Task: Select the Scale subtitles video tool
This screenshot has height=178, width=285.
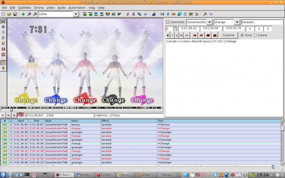Action: tap(3, 44)
